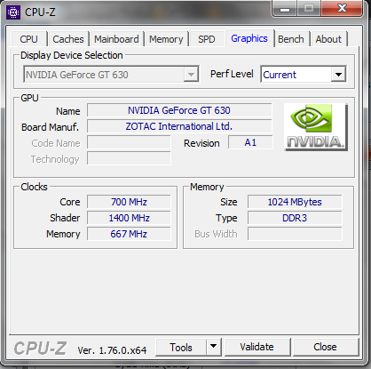Click the Shader clock 1400 MHz value

129,218
